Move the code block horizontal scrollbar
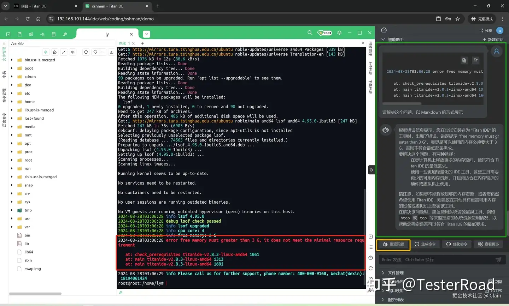 [402, 103]
